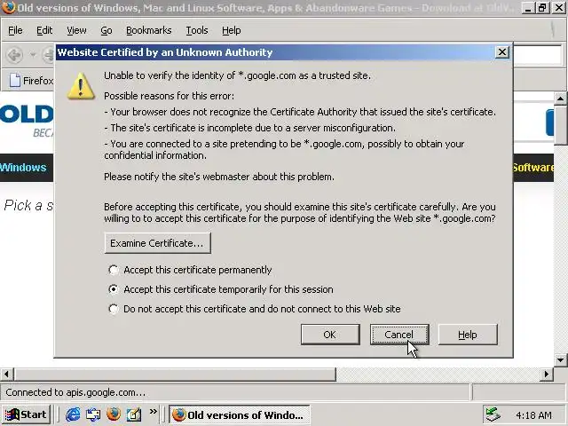Open the Help menu in menu bar
This screenshot has height=426, width=568.
pos(231,30)
